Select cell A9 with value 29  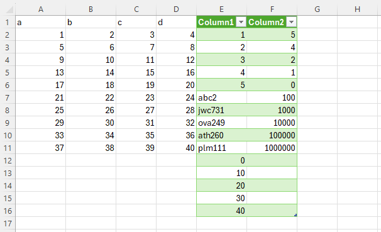point(41,123)
